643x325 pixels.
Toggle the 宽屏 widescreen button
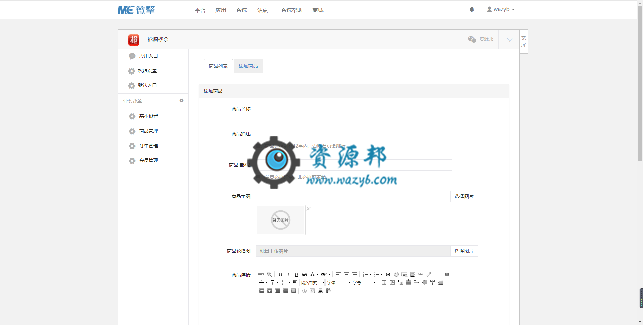pyautogui.click(x=523, y=42)
